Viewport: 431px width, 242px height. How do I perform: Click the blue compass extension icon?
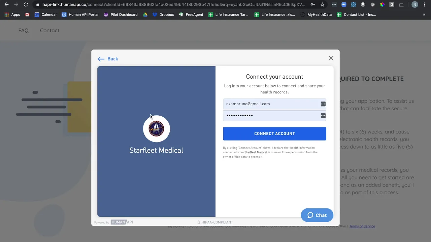click(353, 5)
